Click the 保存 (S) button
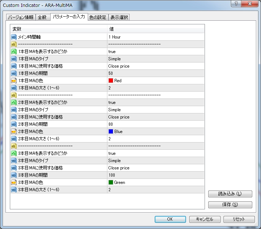The height and width of the screenshot is (229, 261). (x=230, y=205)
